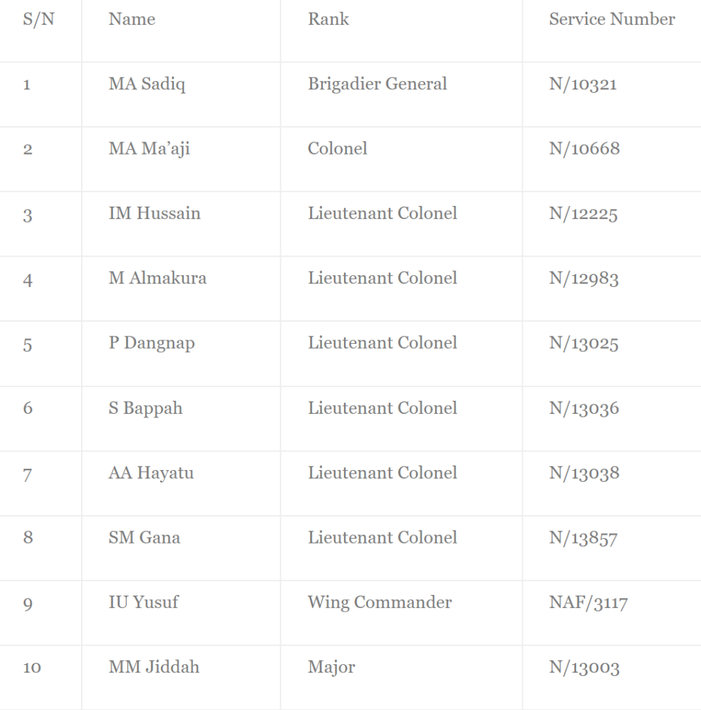Select the name MA Sadiq
Screen dimensions: 701x710
click(x=147, y=84)
